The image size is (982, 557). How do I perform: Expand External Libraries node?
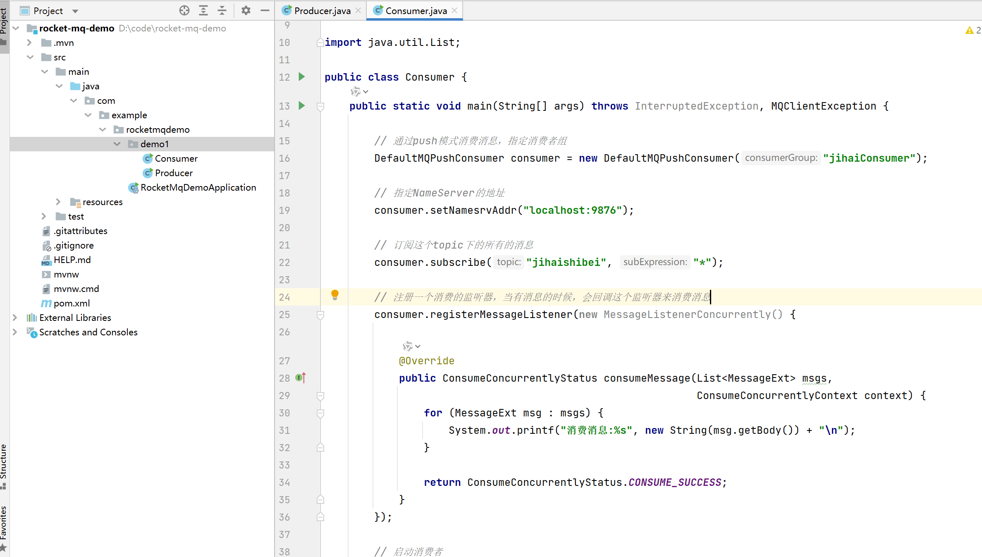[15, 318]
